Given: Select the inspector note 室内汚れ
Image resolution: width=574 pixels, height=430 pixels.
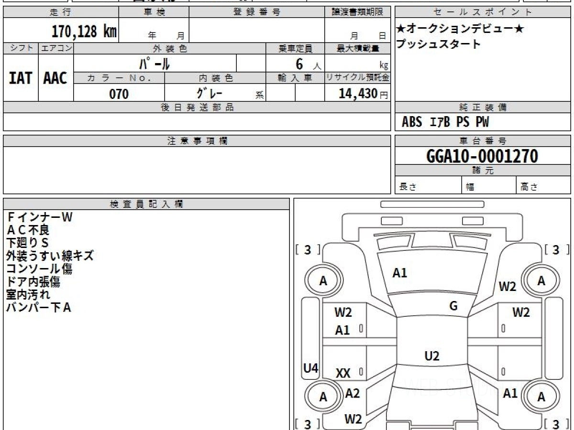Looking at the screenshot, I should [x=28, y=295].
